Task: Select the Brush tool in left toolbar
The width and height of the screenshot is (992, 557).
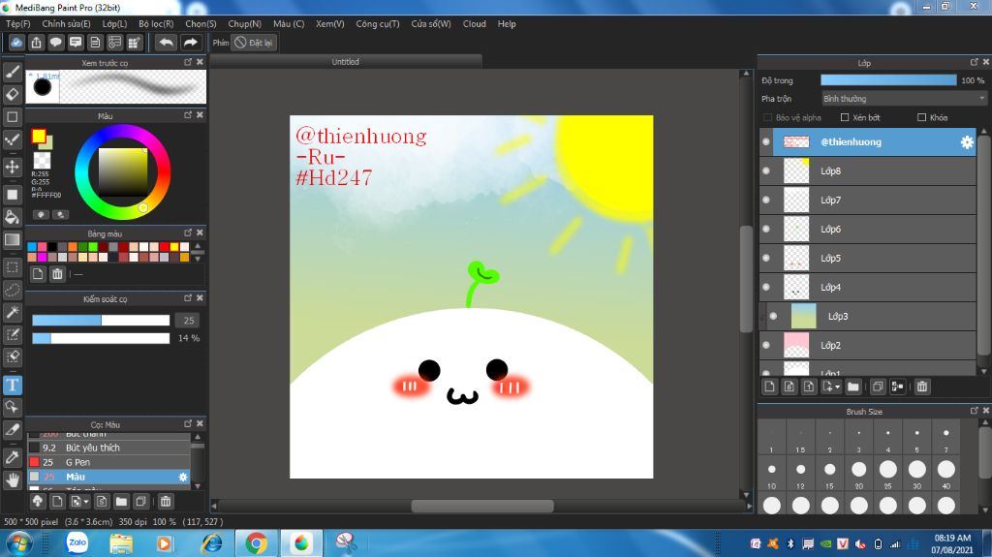Action: point(12,72)
